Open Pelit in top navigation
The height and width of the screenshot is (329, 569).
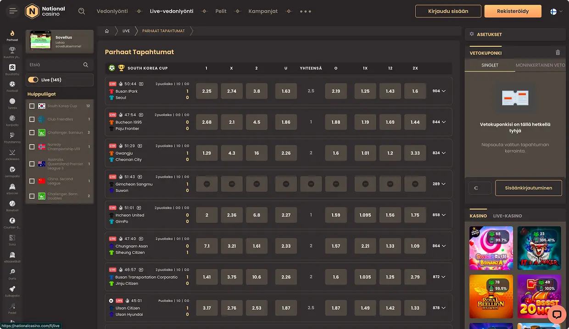[221, 11]
